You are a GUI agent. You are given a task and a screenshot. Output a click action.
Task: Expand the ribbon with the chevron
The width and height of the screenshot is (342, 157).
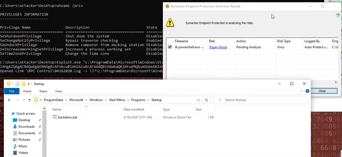click(300, 91)
